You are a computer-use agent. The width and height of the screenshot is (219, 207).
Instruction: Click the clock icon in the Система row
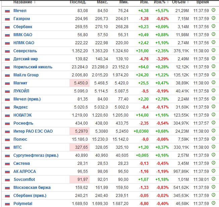(x=213, y=163)
